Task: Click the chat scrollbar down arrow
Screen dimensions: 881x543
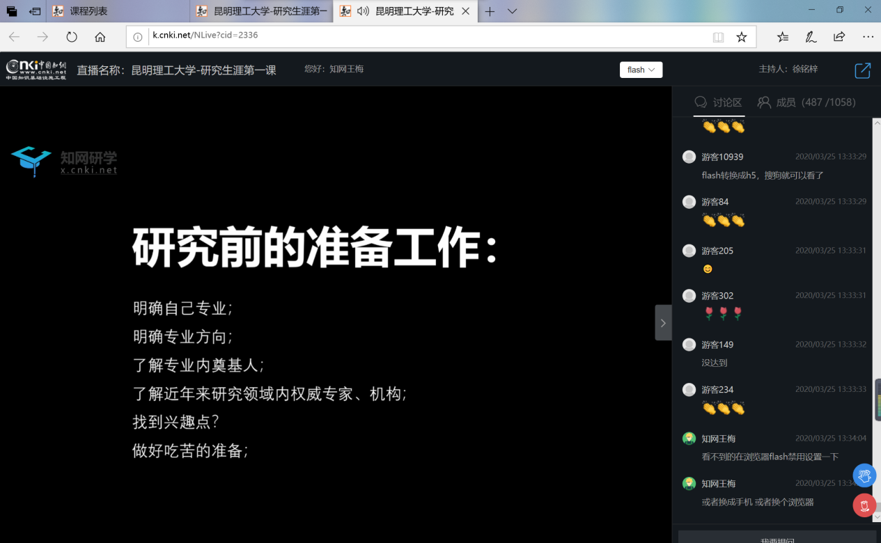Action: 876,517
